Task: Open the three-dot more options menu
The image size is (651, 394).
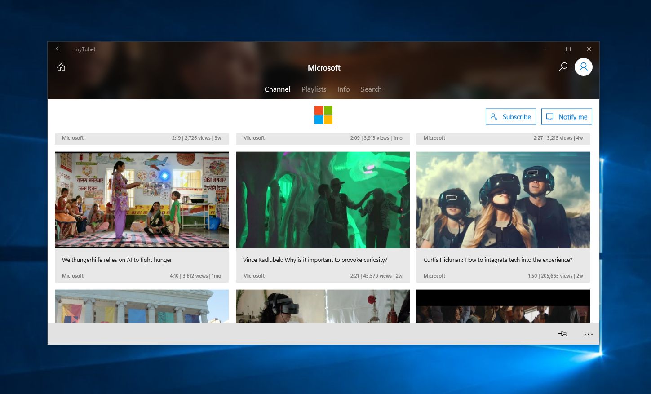Action: [x=589, y=334]
